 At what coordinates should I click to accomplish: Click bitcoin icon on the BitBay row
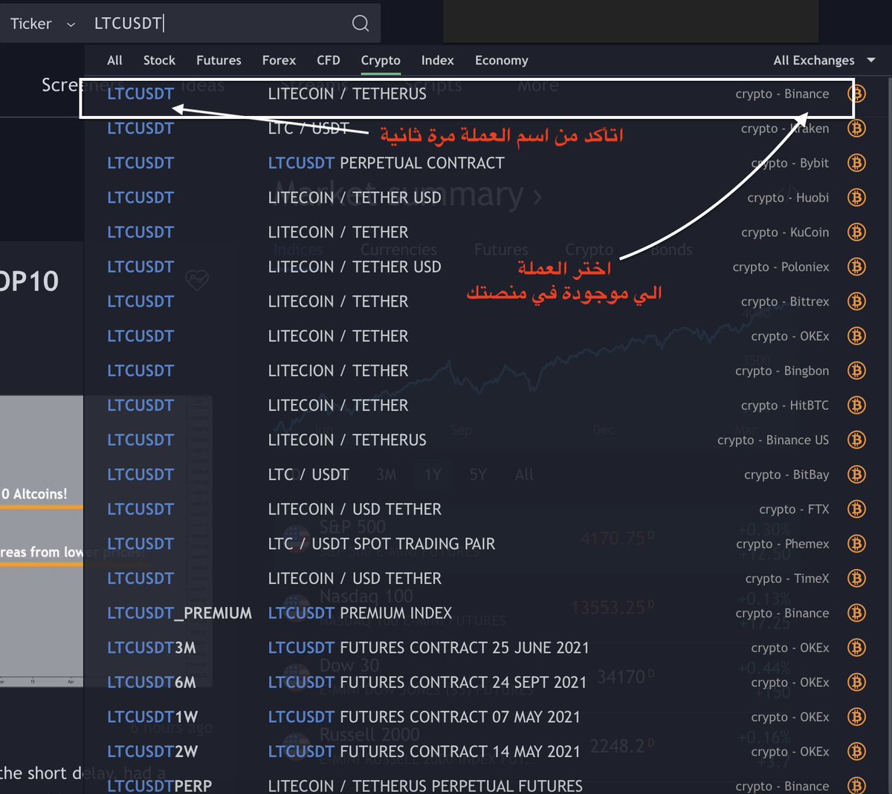pyautogui.click(x=856, y=475)
